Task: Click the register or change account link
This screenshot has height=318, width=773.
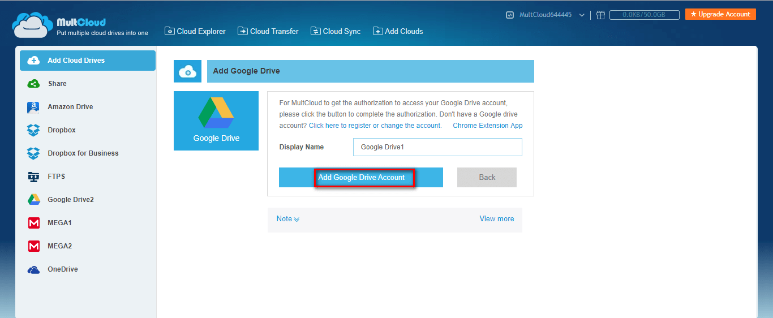Action: click(375, 126)
